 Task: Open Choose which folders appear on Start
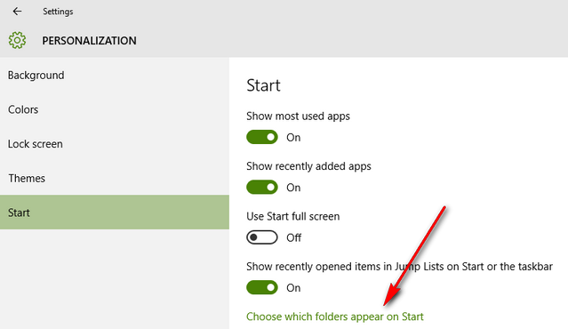click(335, 317)
